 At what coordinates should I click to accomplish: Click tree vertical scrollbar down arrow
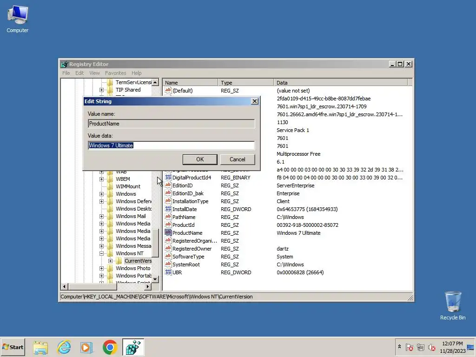(x=155, y=279)
